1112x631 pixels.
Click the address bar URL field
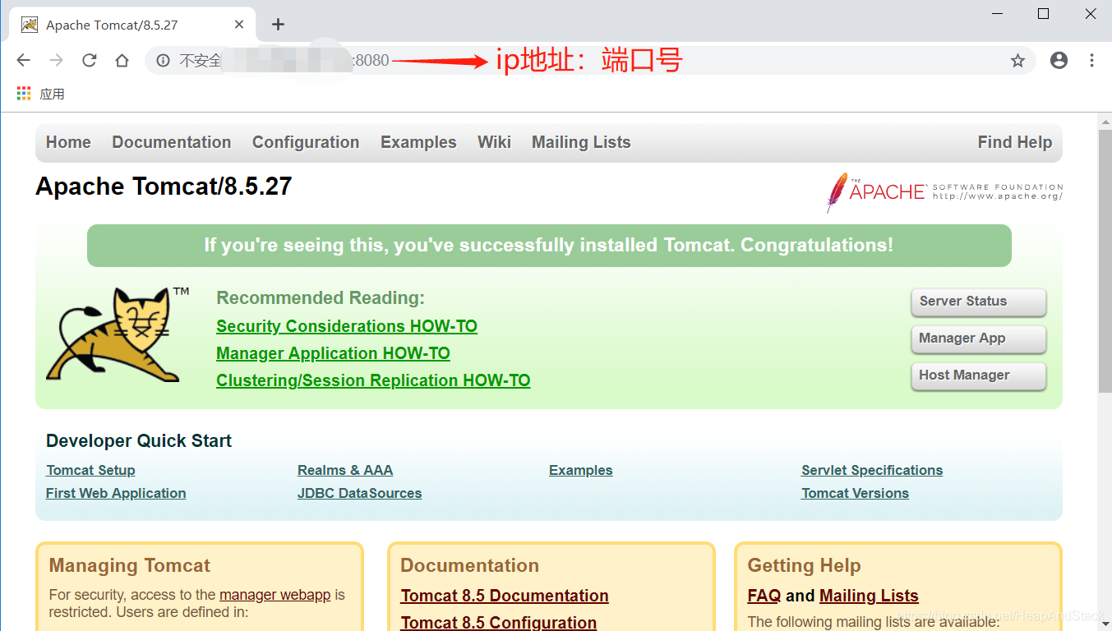click(x=590, y=60)
